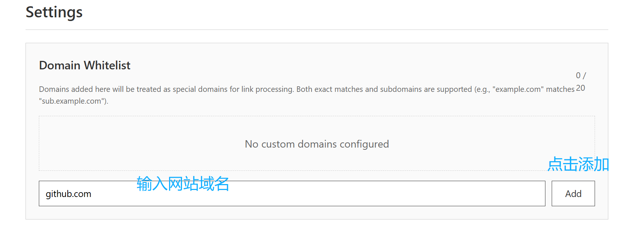Focus the domain input containing github.com
This screenshot has width=632, height=242.
[x=292, y=193]
